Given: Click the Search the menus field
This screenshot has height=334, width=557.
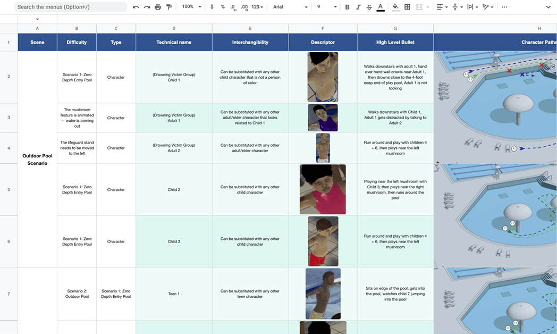Looking at the screenshot, I should (x=71, y=7).
